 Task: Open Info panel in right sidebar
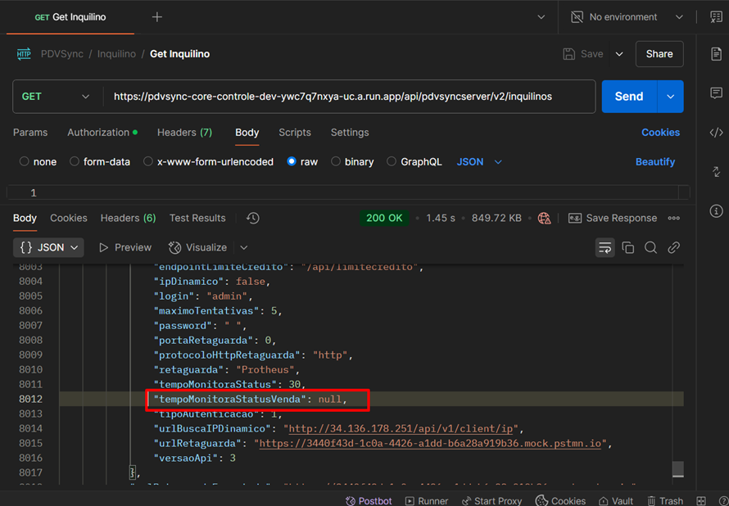[716, 211]
